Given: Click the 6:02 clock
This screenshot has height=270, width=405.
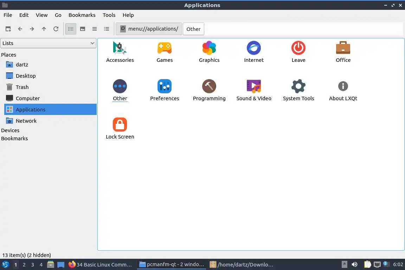Looking at the screenshot, I should click(x=398, y=265).
